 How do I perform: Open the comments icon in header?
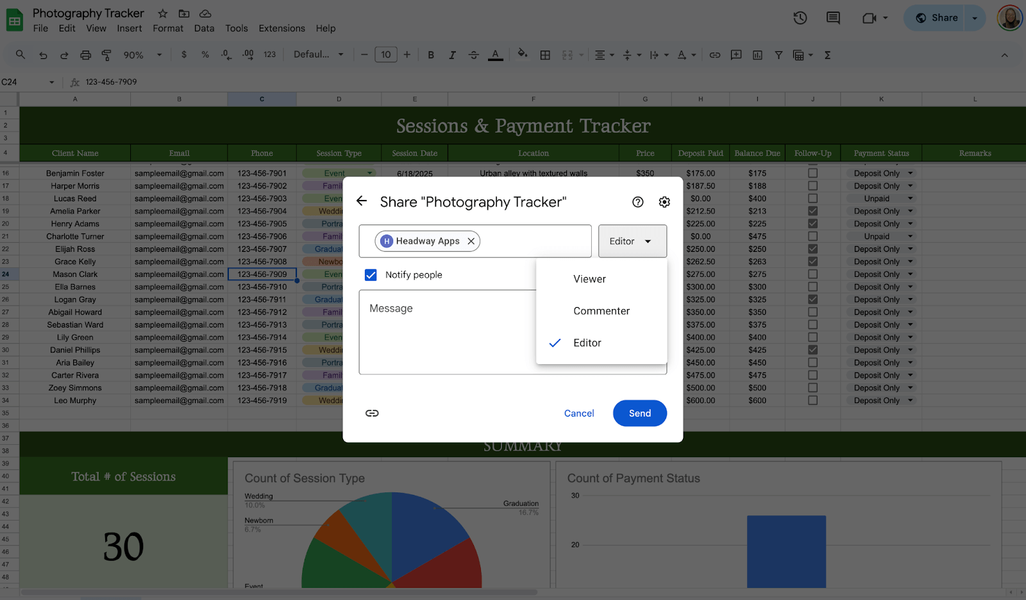pos(833,18)
